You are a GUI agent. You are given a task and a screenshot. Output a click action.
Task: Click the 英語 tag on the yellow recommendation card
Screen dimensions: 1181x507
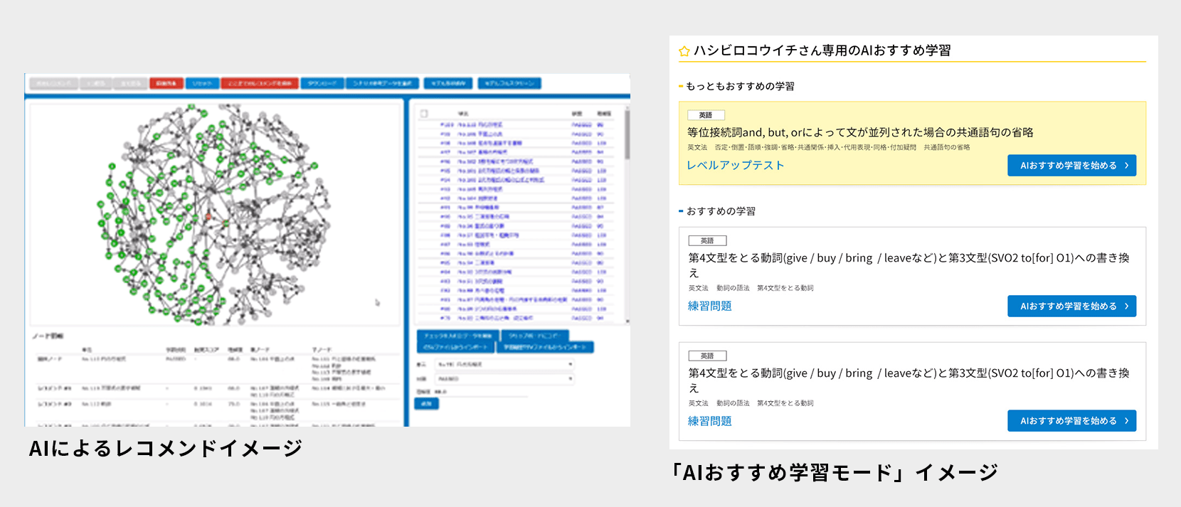[706, 115]
